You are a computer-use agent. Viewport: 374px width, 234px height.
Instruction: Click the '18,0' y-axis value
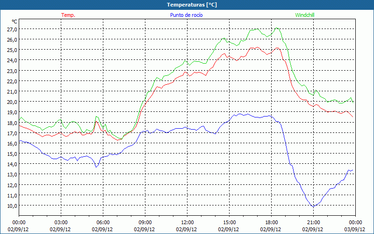[x=12, y=123]
